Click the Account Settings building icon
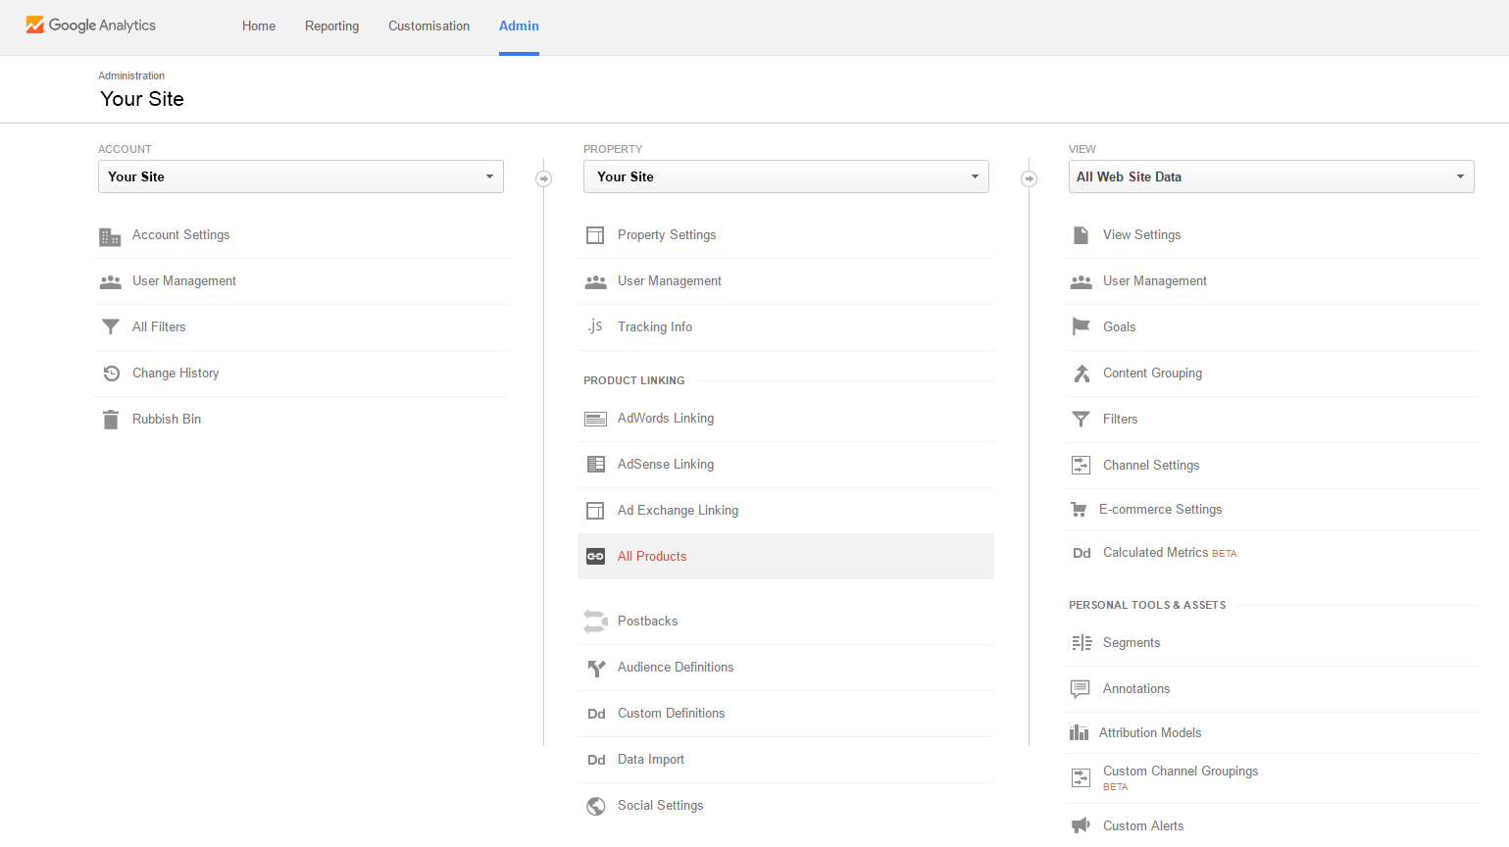Screen dimensions: 1509x847 pyautogui.click(x=110, y=236)
